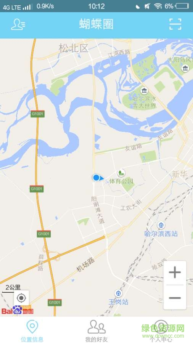The width and height of the screenshot is (193, 343).
Task: Go to 个人中心 tab
Action: pos(161,330)
